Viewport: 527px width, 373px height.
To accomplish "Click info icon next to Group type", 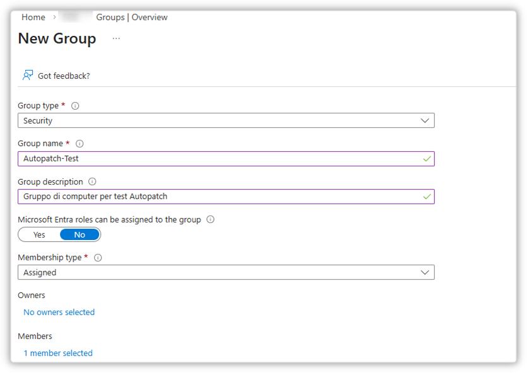I will coord(76,106).
